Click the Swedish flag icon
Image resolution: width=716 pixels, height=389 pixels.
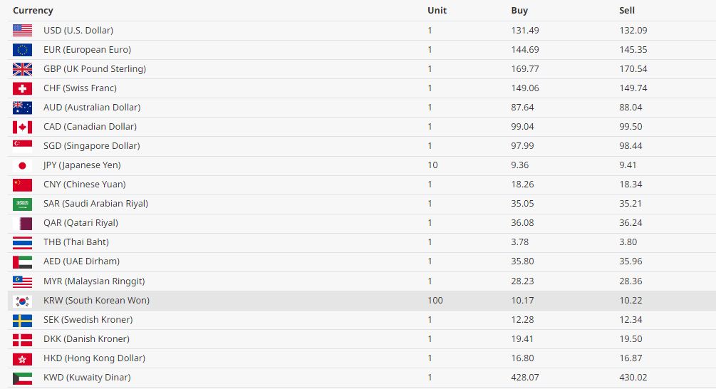(x=22, y=321)
